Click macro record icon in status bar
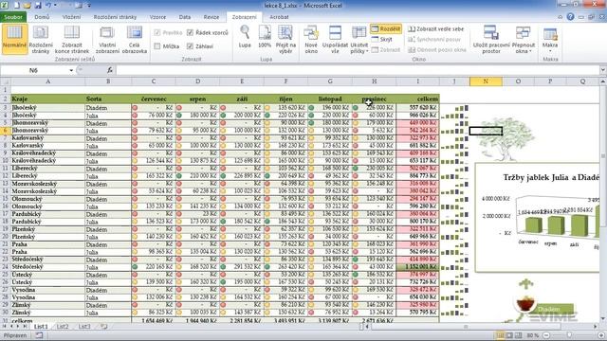 tap(39, 335)
